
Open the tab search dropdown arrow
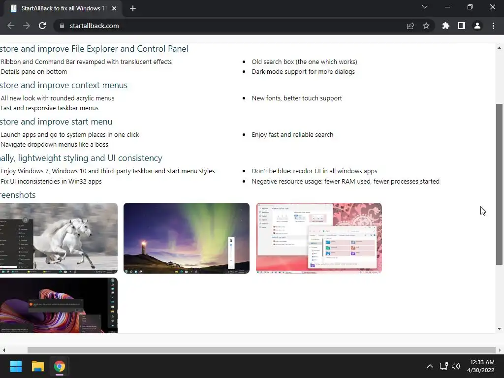point(425,7)
